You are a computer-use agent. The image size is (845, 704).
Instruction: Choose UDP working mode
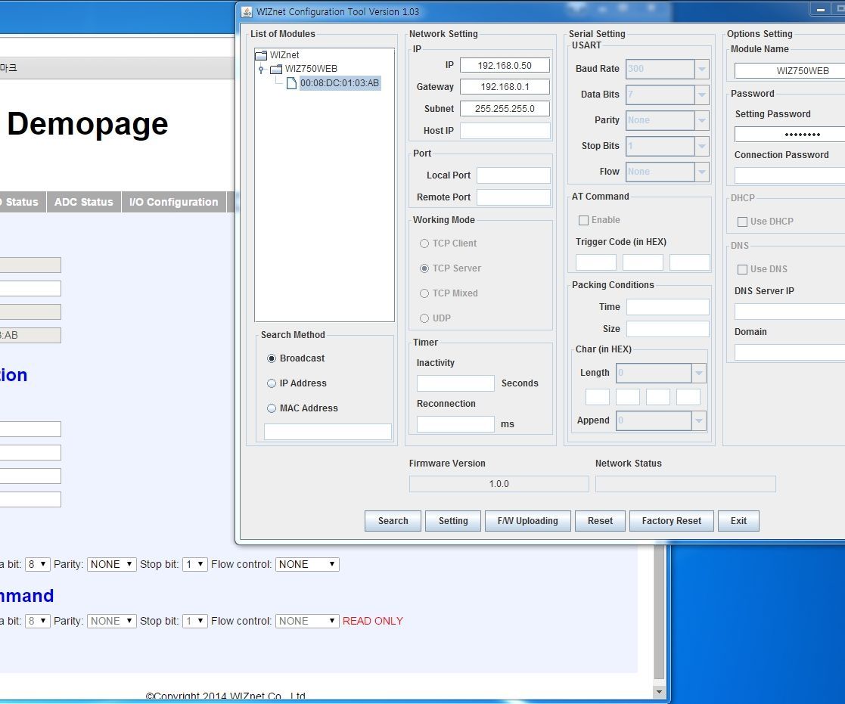424,318
